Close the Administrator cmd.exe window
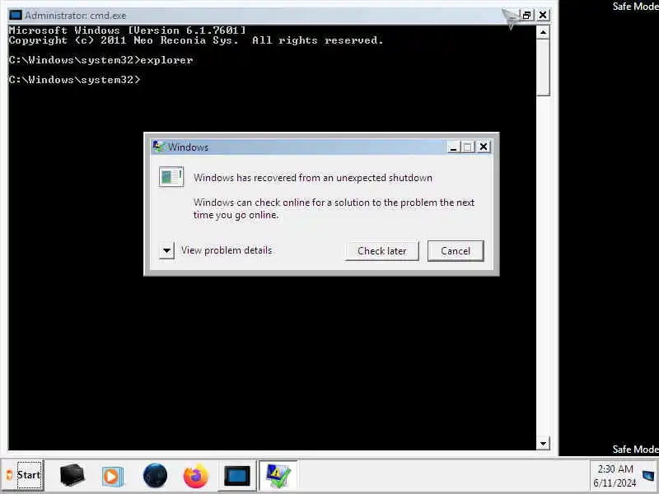 coord(543,15)
